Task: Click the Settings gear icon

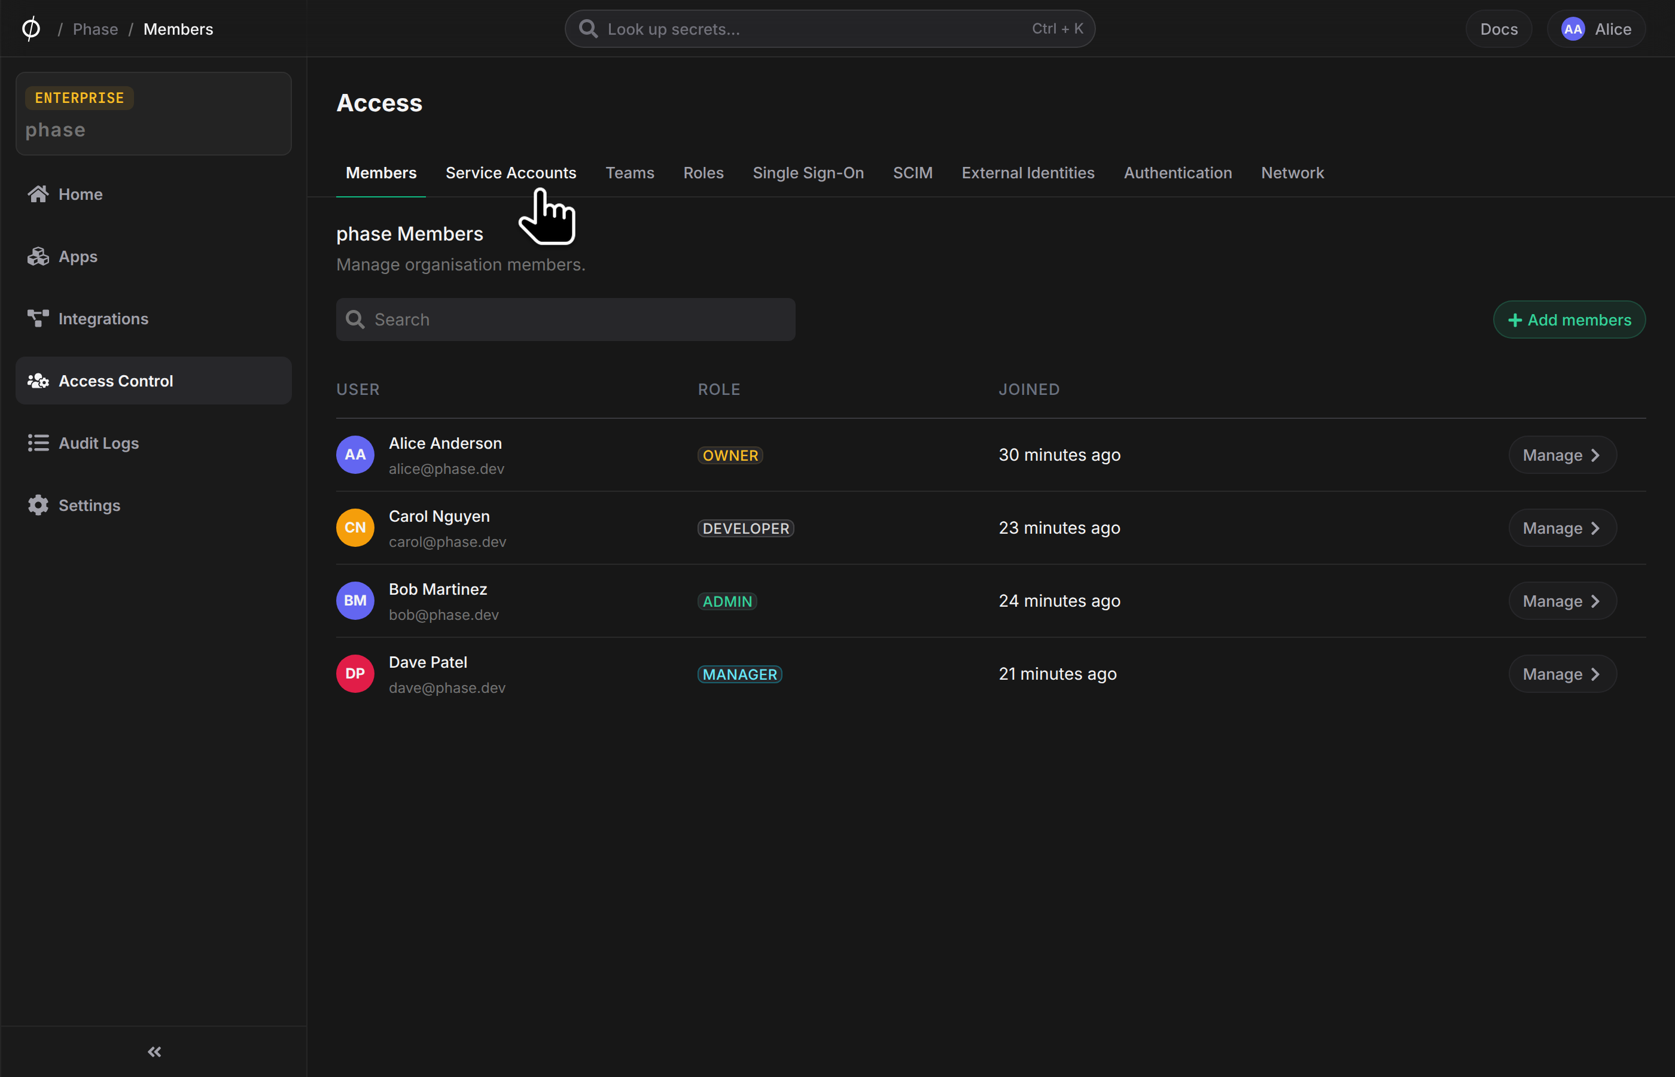Action: point(38,505)
